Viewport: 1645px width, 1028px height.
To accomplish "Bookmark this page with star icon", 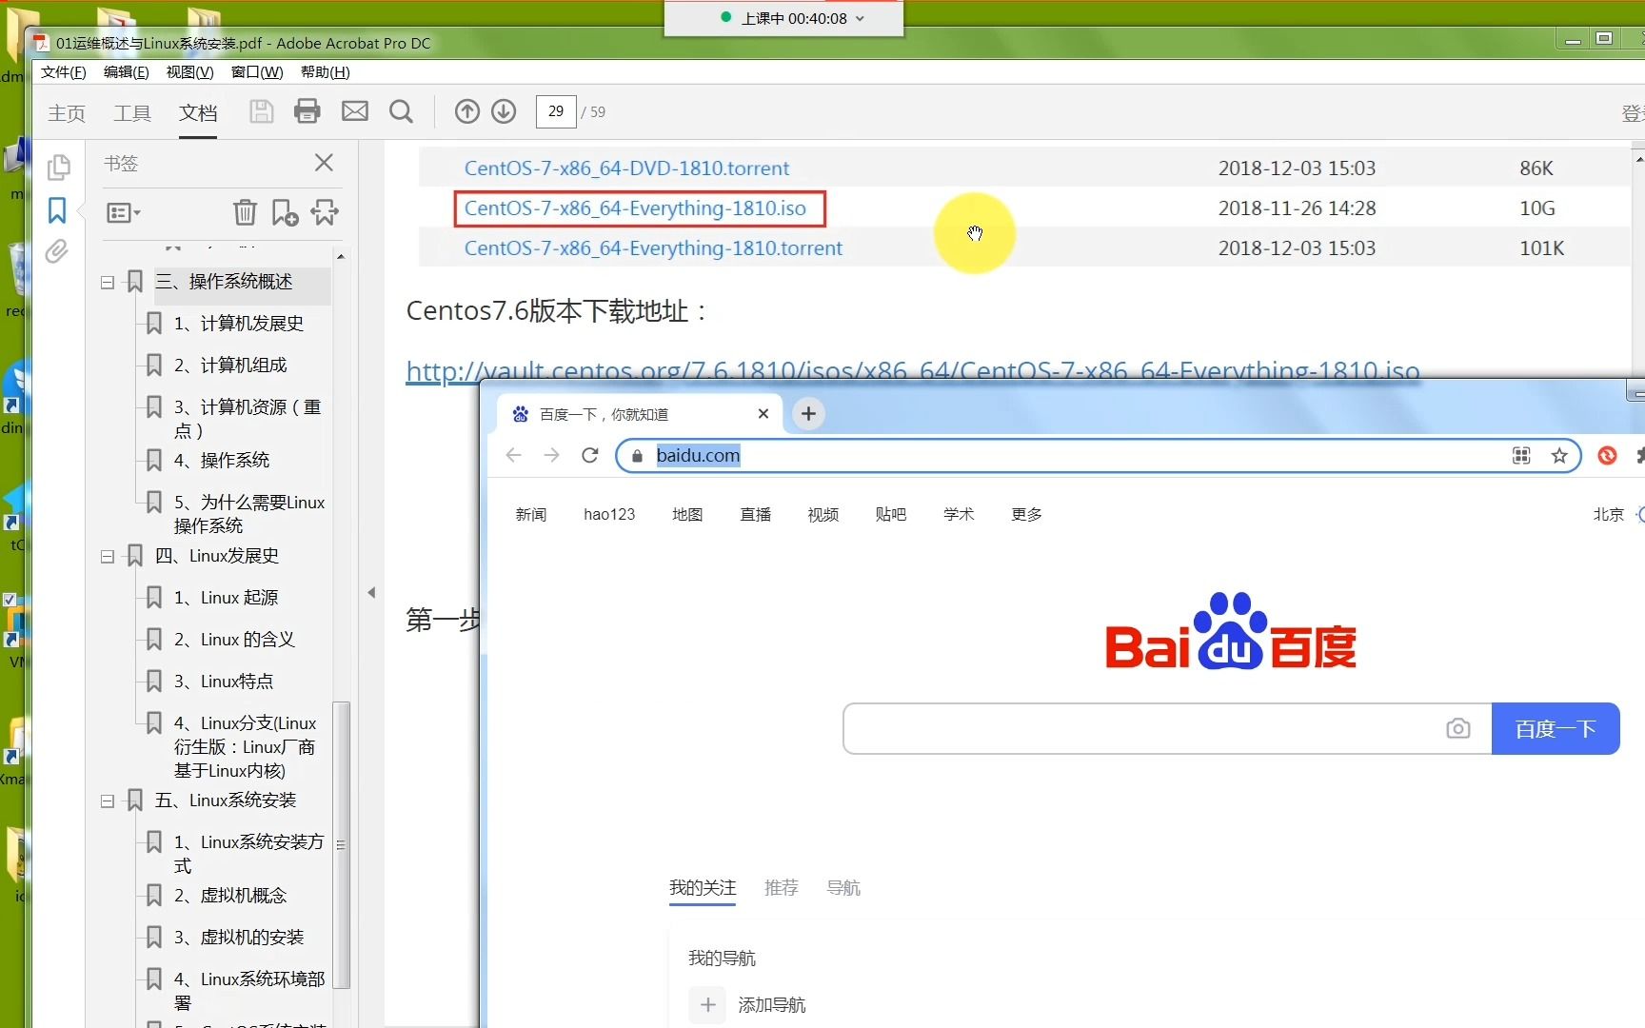I will point(1559,456).
